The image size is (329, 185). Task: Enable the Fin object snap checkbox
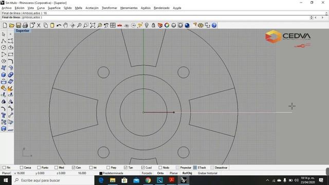pyautogui.click(x=4, y=168)
